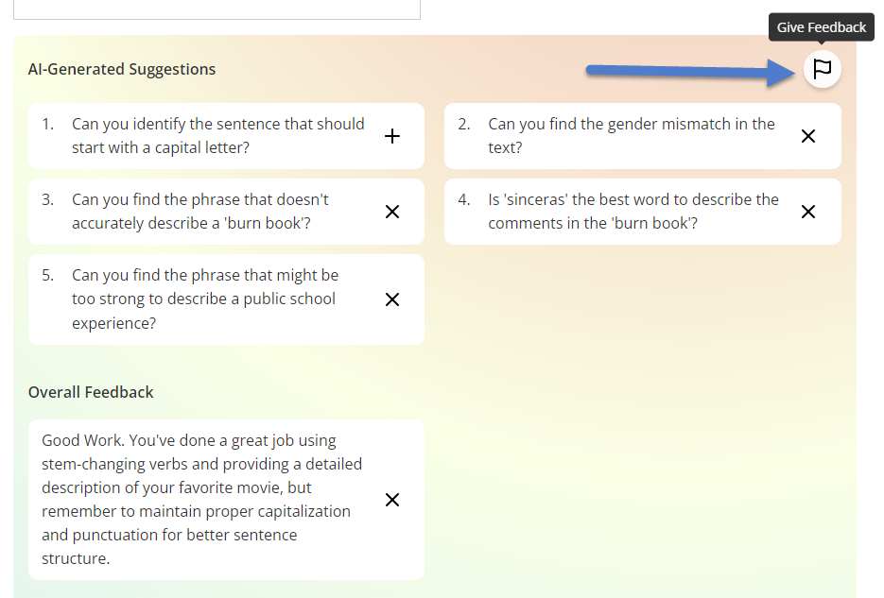Click the Give Feedback tooltip label
The width and height of the screenshot is (884, 598).
pyautogui.click(x=822, y=27)
